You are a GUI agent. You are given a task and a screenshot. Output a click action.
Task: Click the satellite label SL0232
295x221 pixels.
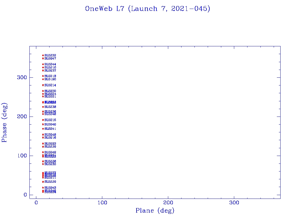50,56
